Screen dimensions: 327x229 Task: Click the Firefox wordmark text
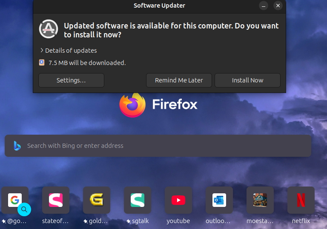[175, 104]
